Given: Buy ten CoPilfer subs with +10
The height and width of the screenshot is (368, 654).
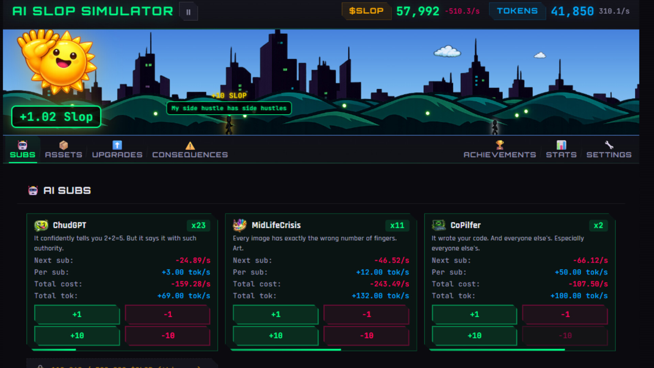Looking at the screenshot, I should (474, 336).
